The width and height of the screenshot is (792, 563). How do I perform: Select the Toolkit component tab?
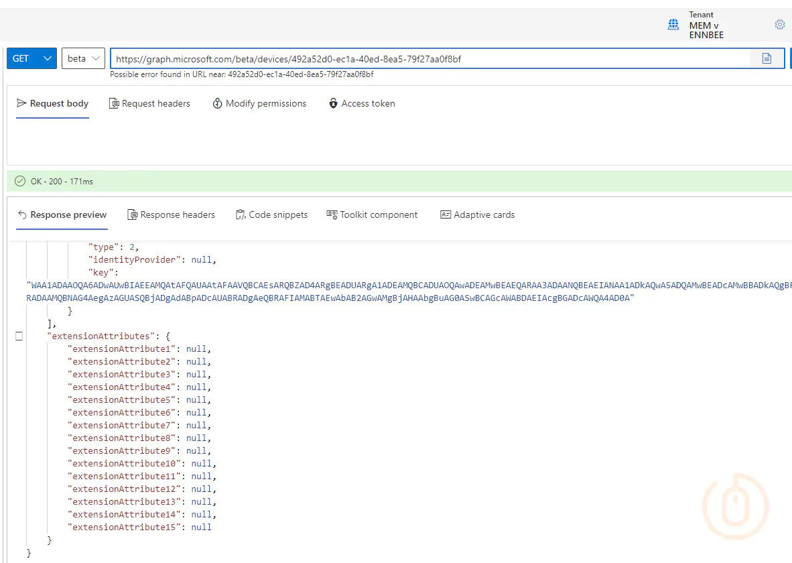[372, 215]
